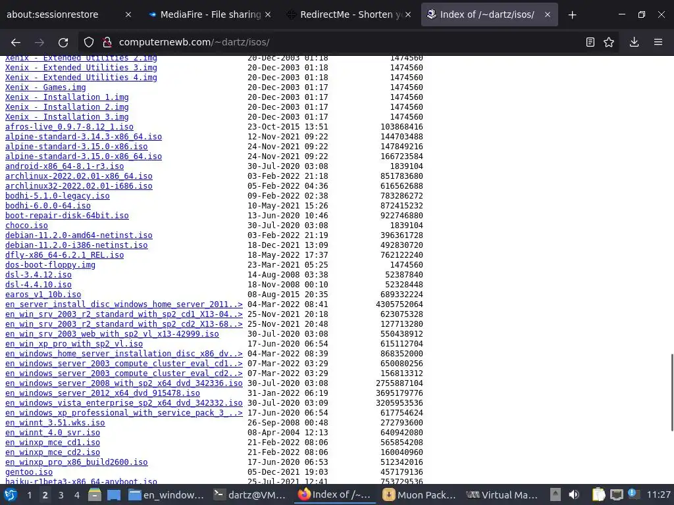Open the en_window... taskbar window
The height and width of the screenshot is (505, 674).
point(167,494)
